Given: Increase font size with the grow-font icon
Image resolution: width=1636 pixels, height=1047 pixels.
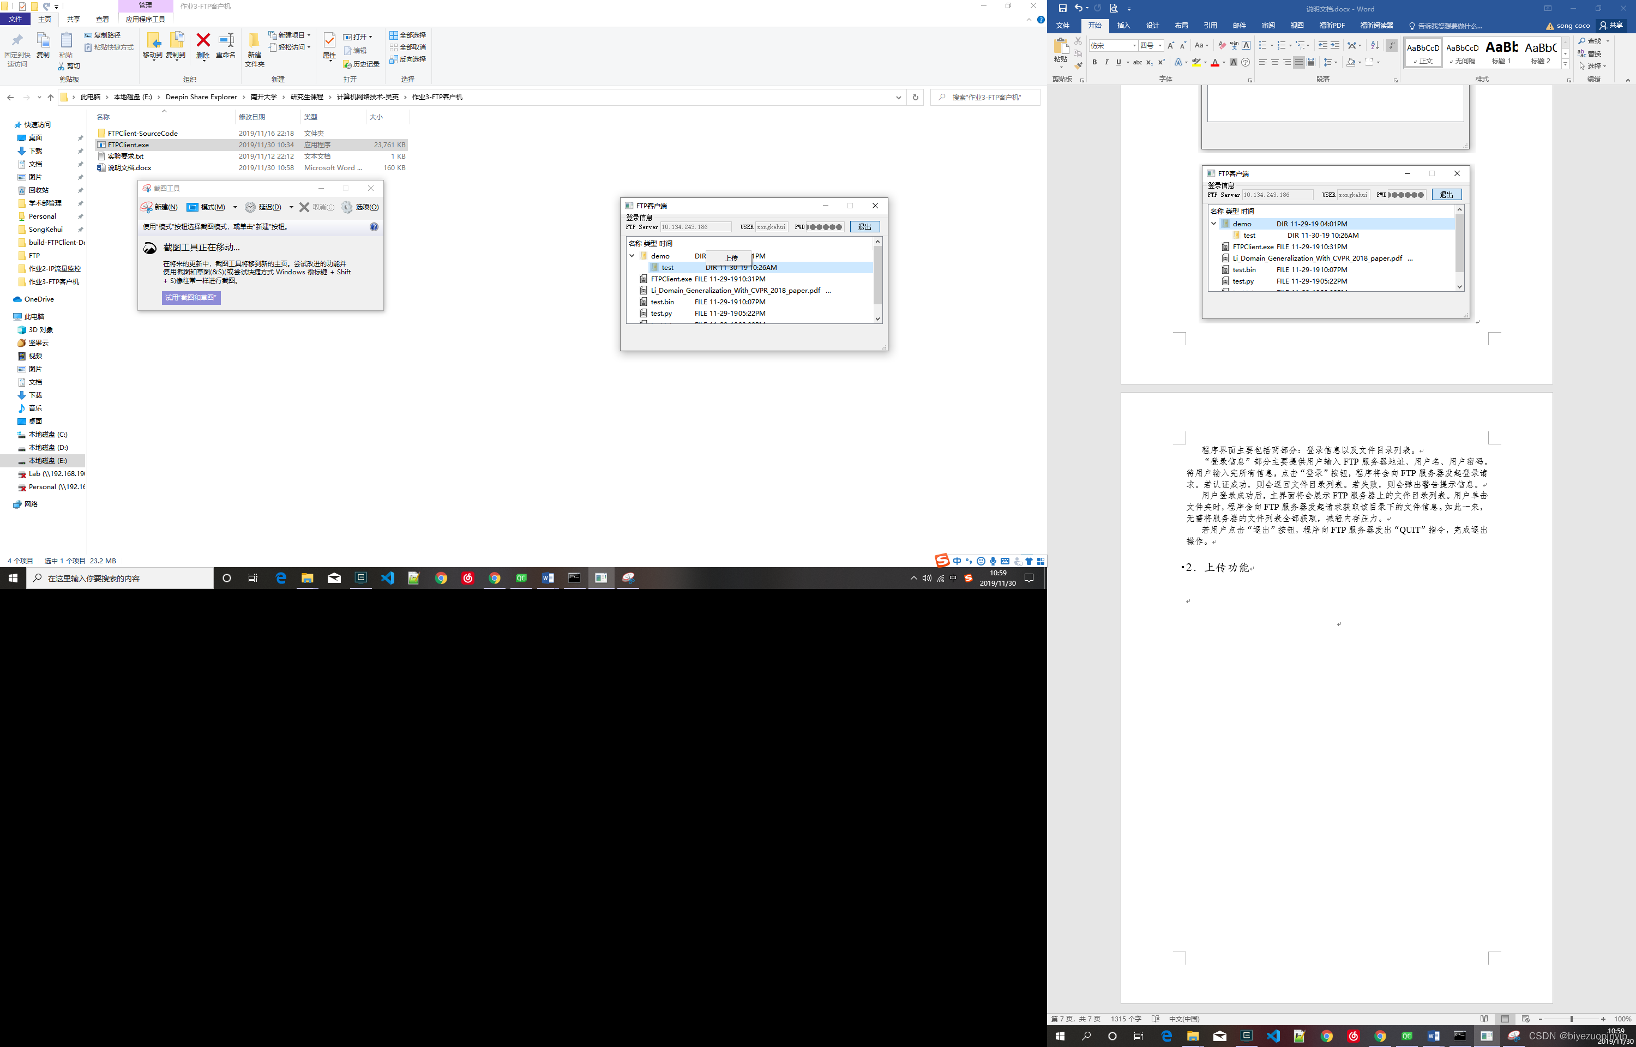Looking at the screenshot, I should (x=1170, y=45).
